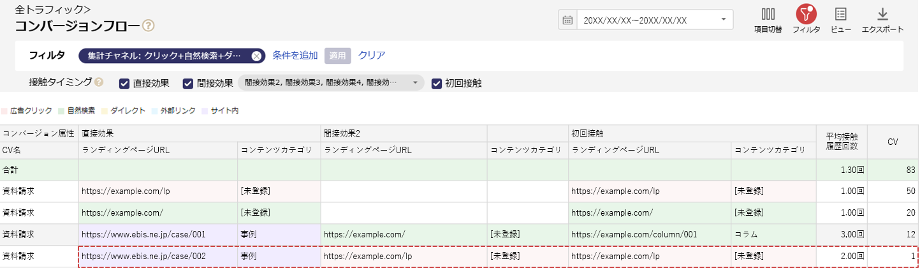The height and width of the screenshot is (268, 920).
Task: Click the 全トラフィック breadcrumb
Action: (x=52, y=10)
